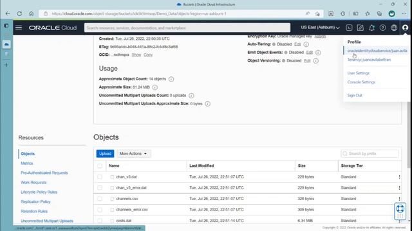Click Copy link beside OCID
Screen dimensions: 412x231
(148, 55)
